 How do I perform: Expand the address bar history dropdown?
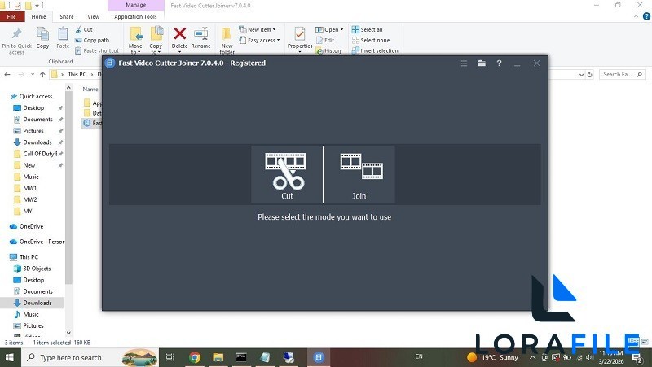click(x=581, y=75)
